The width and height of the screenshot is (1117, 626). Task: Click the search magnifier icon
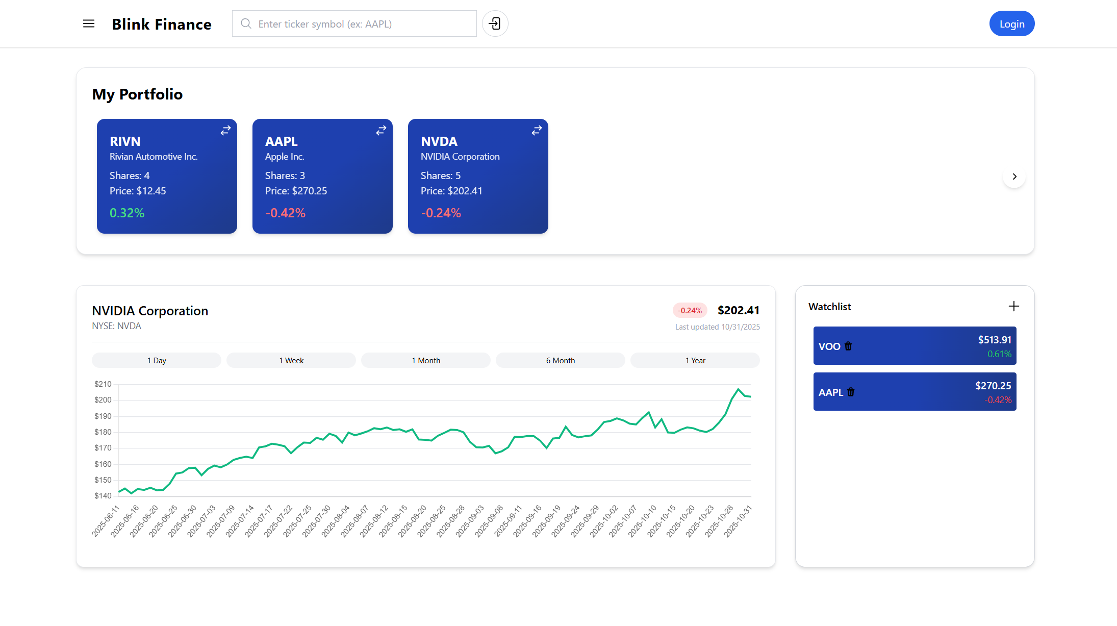click(x=246, y=23)
